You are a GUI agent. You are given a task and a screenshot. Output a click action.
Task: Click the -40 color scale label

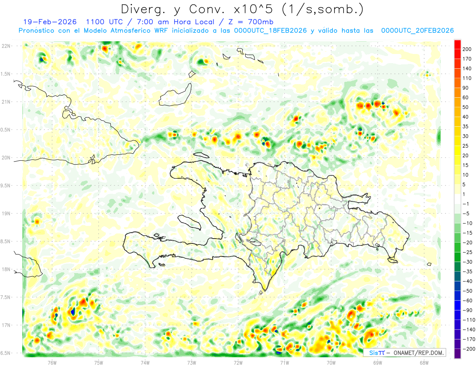pyautogui.click(x=468, y=281)
